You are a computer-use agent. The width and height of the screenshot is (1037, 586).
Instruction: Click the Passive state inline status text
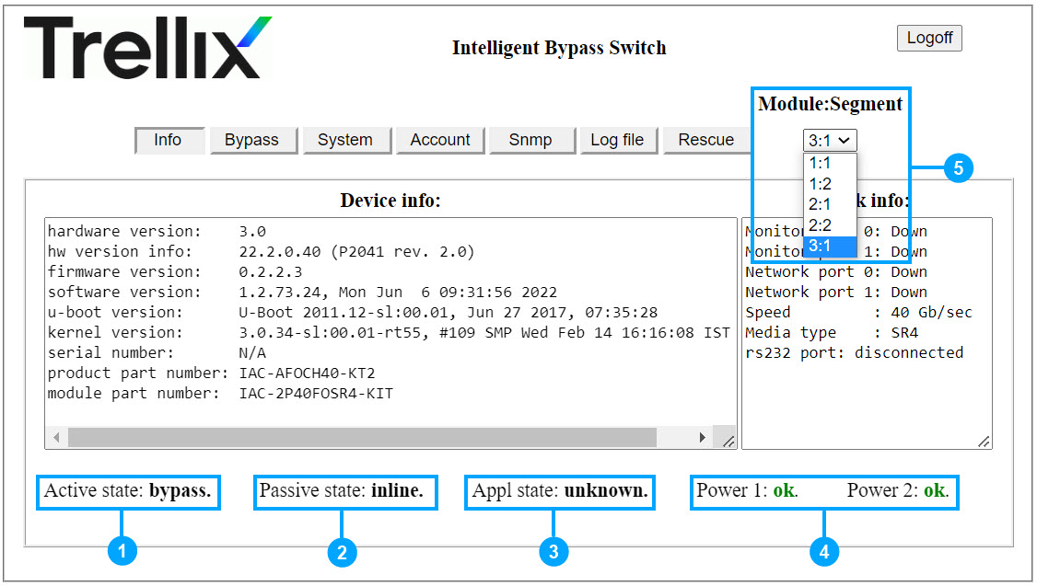tap(342, 491)
